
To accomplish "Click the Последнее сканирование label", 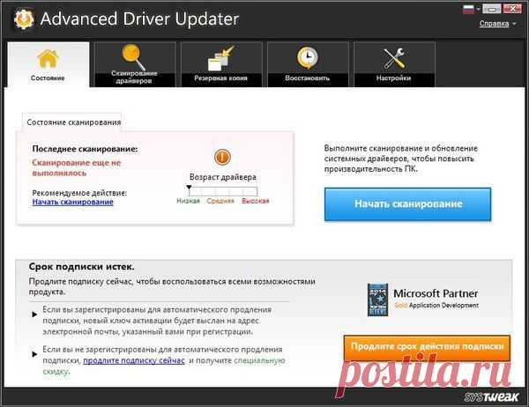I will tap(85, 149).
